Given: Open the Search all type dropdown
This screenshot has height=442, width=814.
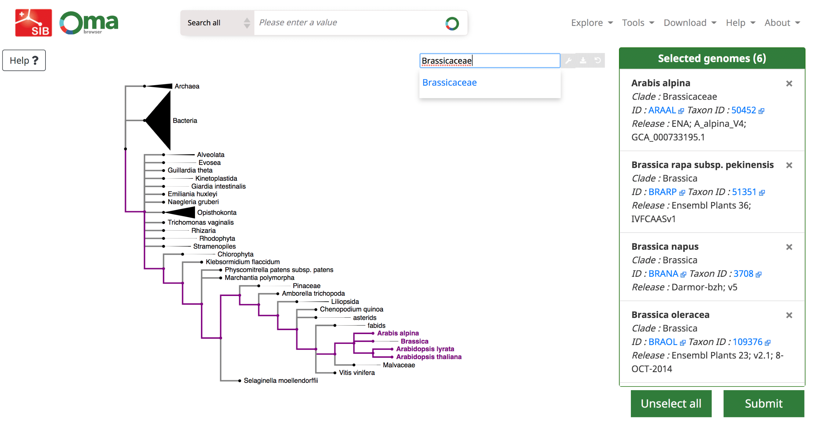Looking at the screenshot, I should point(217,23).
